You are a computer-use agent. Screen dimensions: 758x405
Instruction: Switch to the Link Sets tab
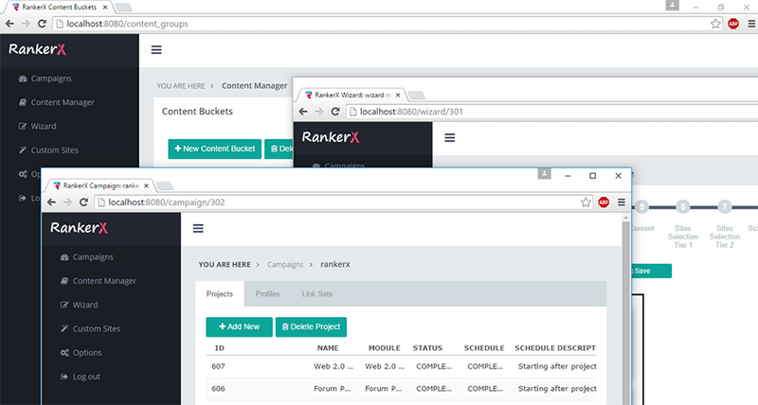click(x=317, y=293)
